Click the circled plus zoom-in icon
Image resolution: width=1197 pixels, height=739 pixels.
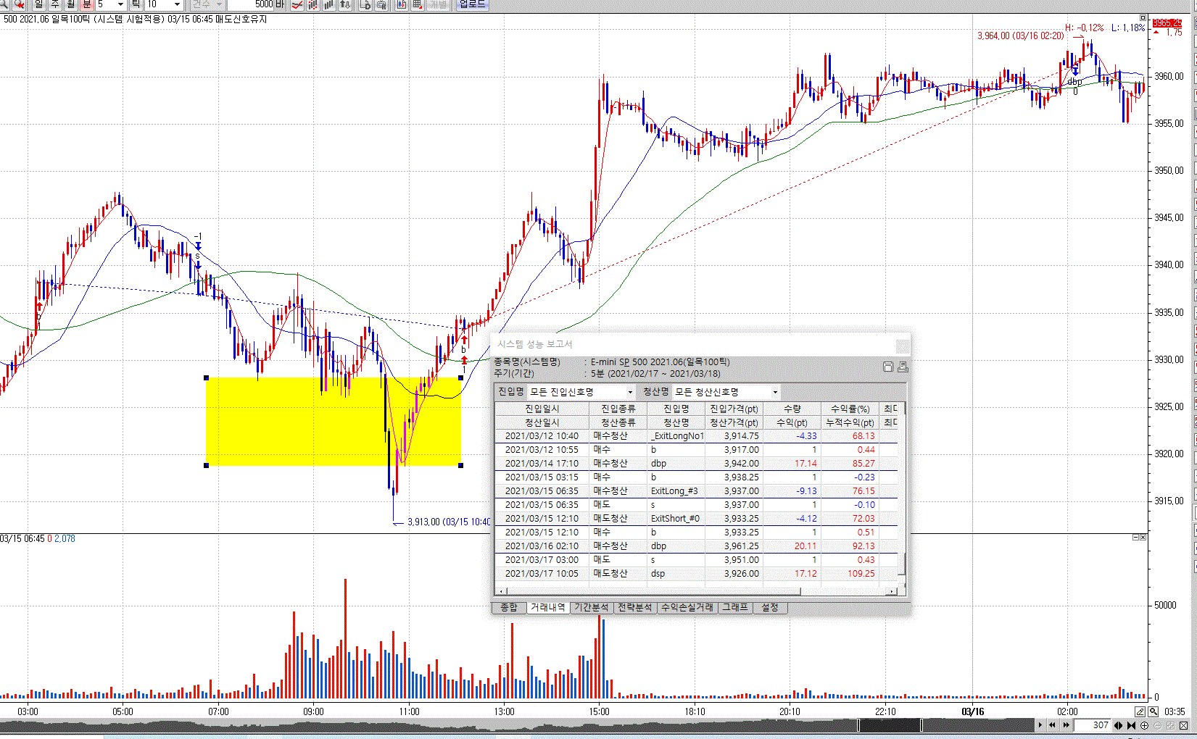click(x=1145, y=725)
